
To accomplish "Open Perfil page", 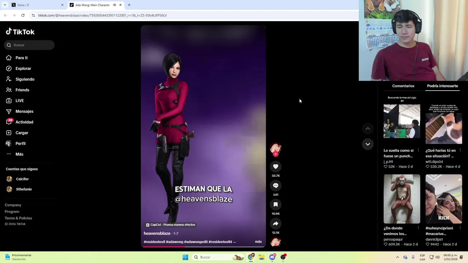I will pyautogui.click(x=16, y=144).
